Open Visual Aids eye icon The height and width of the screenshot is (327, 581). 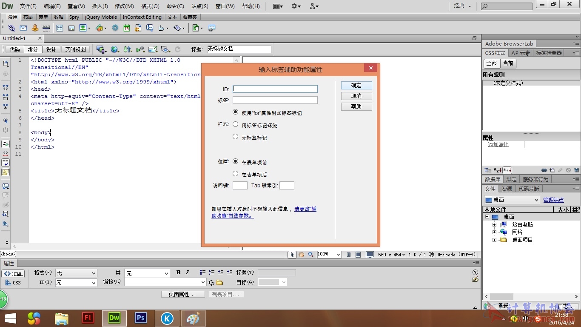pos(165,49)
